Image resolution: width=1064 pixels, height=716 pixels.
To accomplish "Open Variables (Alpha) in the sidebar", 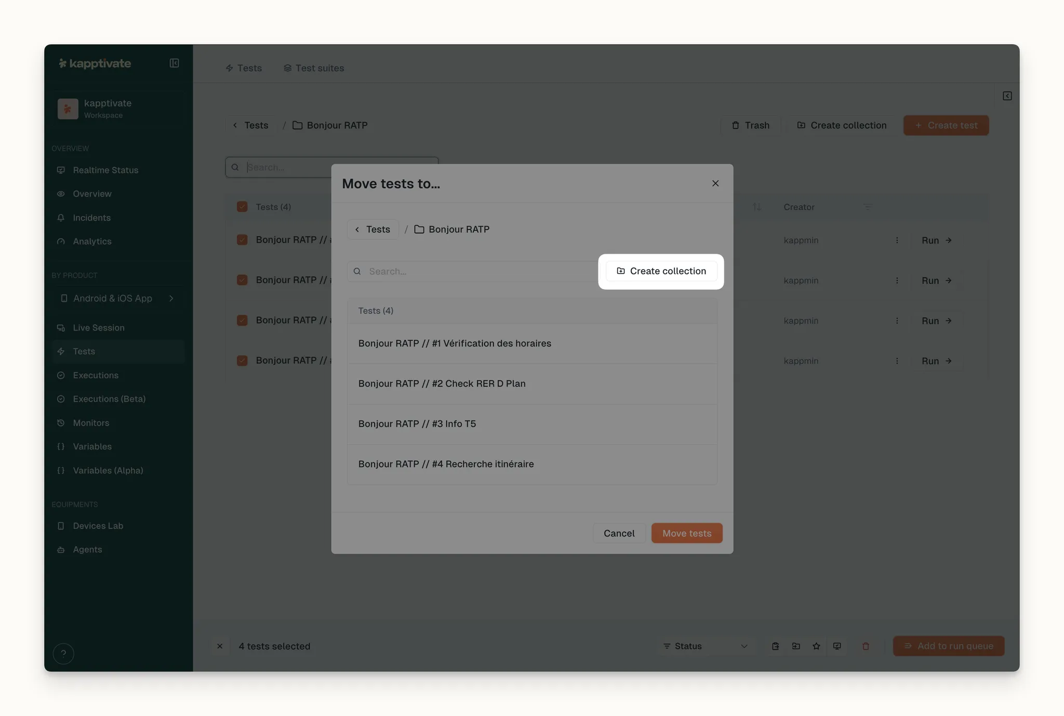I will [118, 470].
